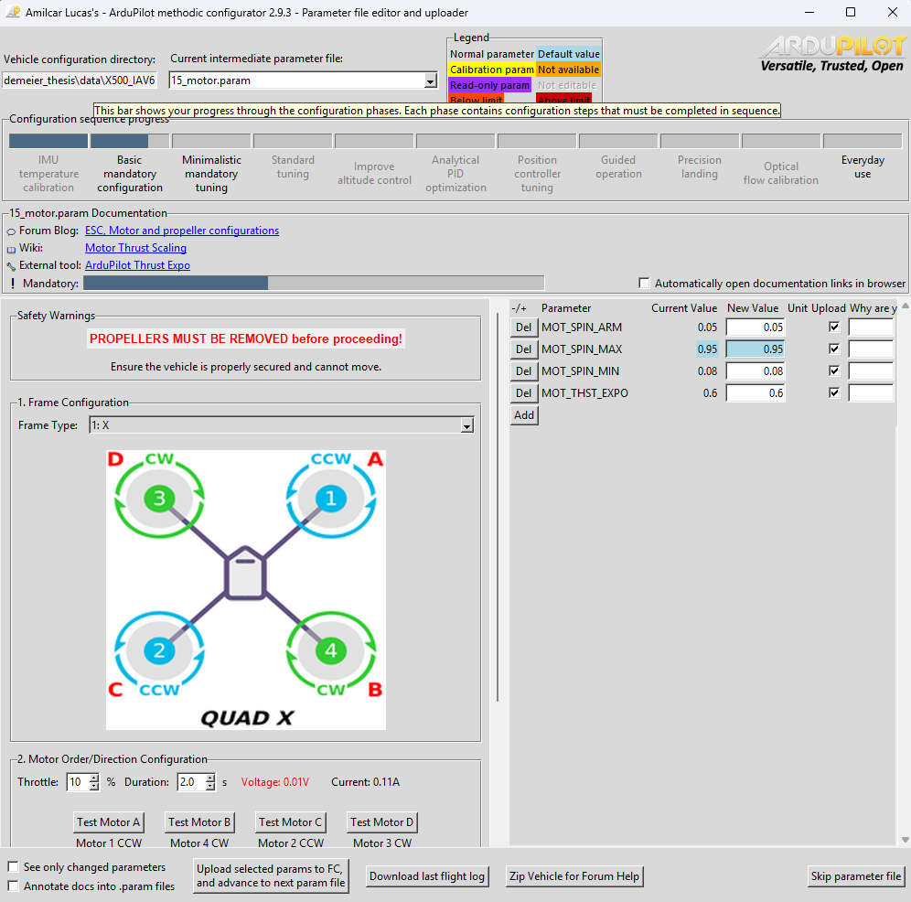Open the Motor Thrust Scaling wiki link
Viewport: 911px width, 902px height.
135,248
